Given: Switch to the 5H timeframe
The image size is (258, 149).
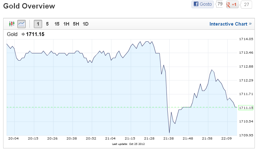Looking at the screenshot, I should 76,24.
